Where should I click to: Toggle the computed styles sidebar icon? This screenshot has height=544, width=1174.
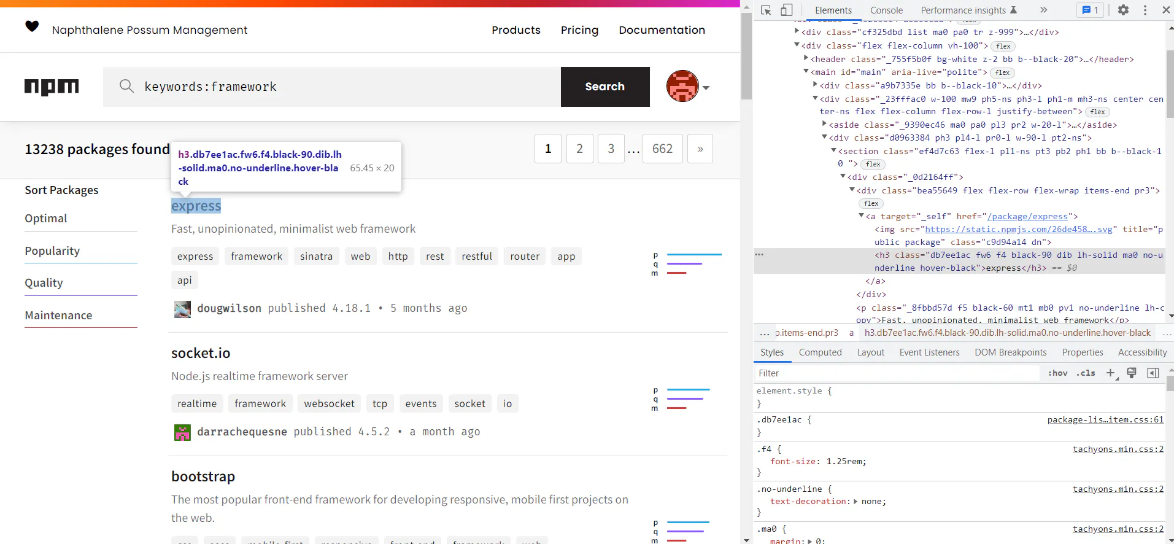click(x=1153, y=373)
